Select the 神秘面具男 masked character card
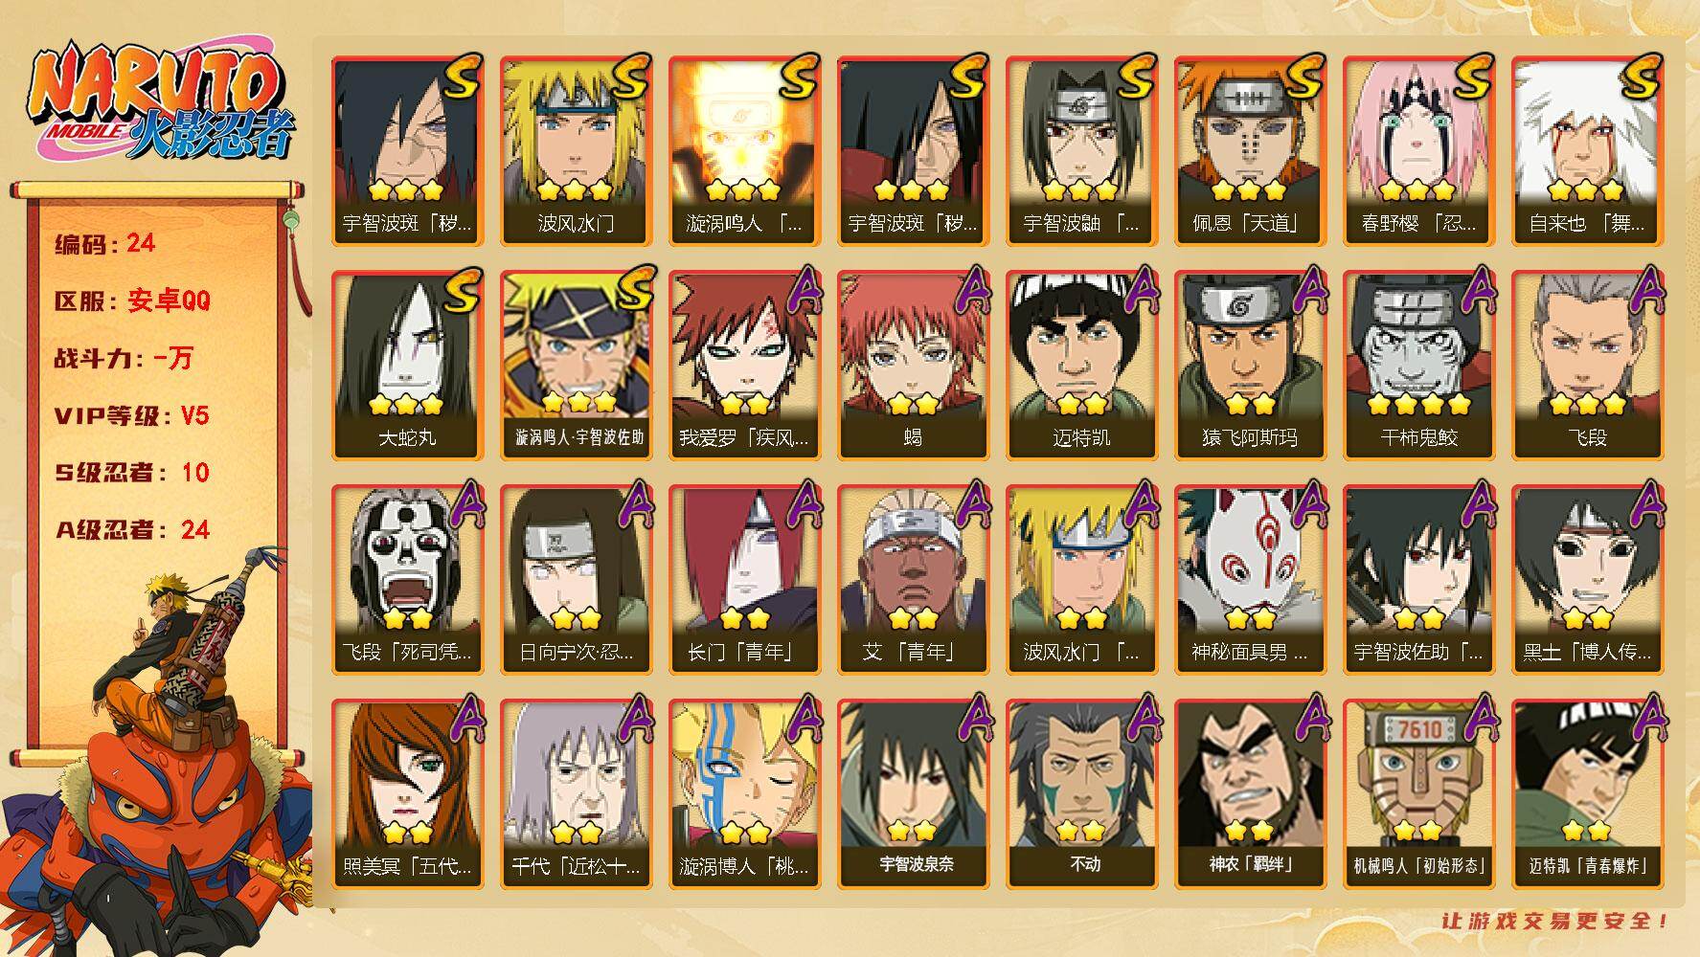1700x957 pixels. point(1250,580)
